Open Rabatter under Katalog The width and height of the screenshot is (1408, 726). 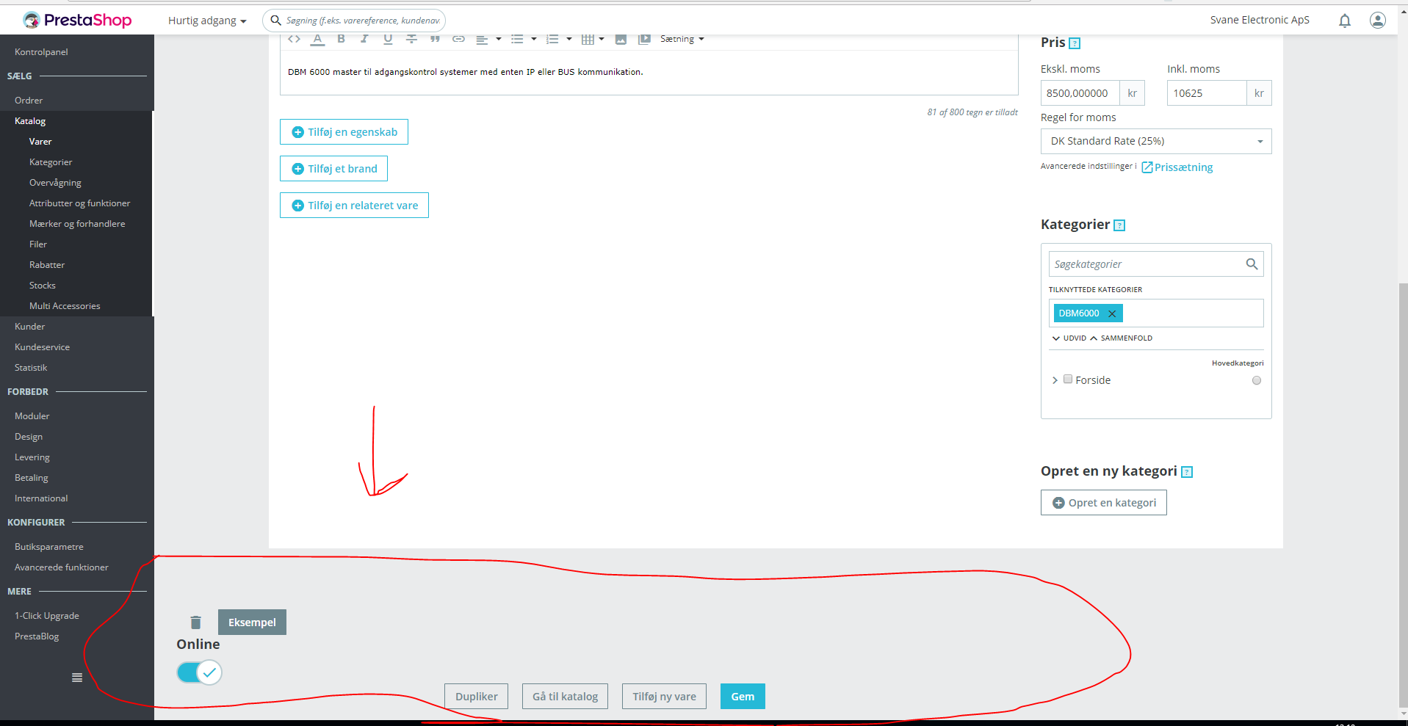click(x=47, y=265)
